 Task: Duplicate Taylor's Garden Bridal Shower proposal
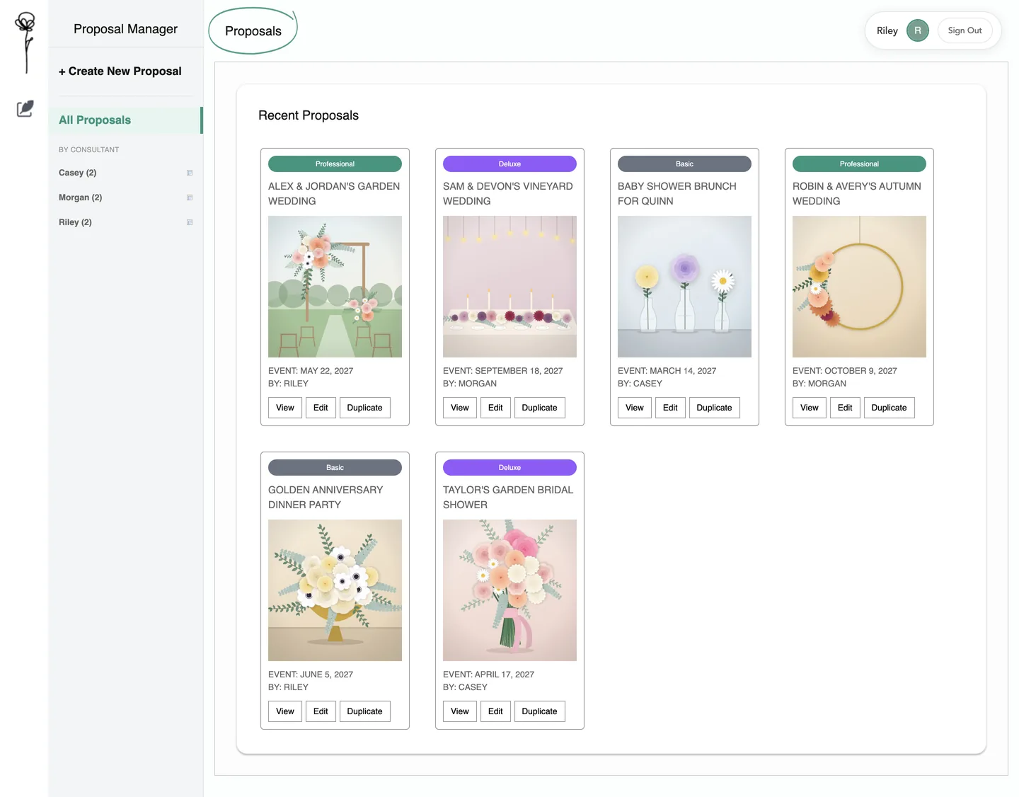(x=539, y=711)
